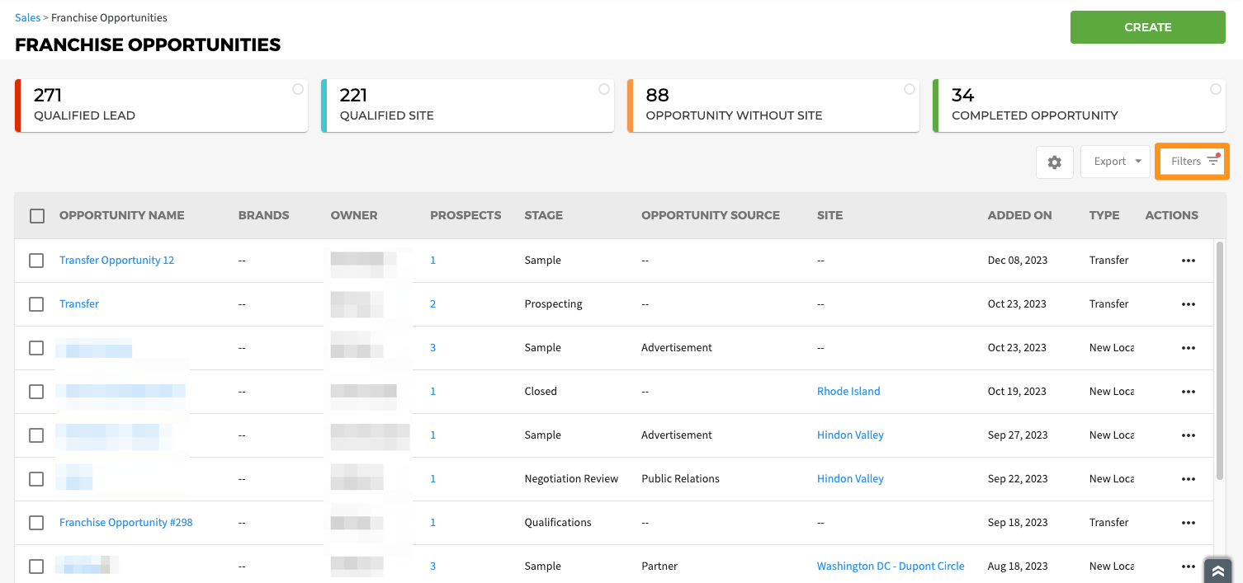Sort by the Added On column
1243x583 pixels.
tap(1019, 215)
